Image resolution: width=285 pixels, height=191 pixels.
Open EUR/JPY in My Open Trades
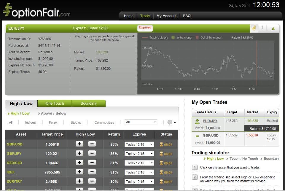210,121
